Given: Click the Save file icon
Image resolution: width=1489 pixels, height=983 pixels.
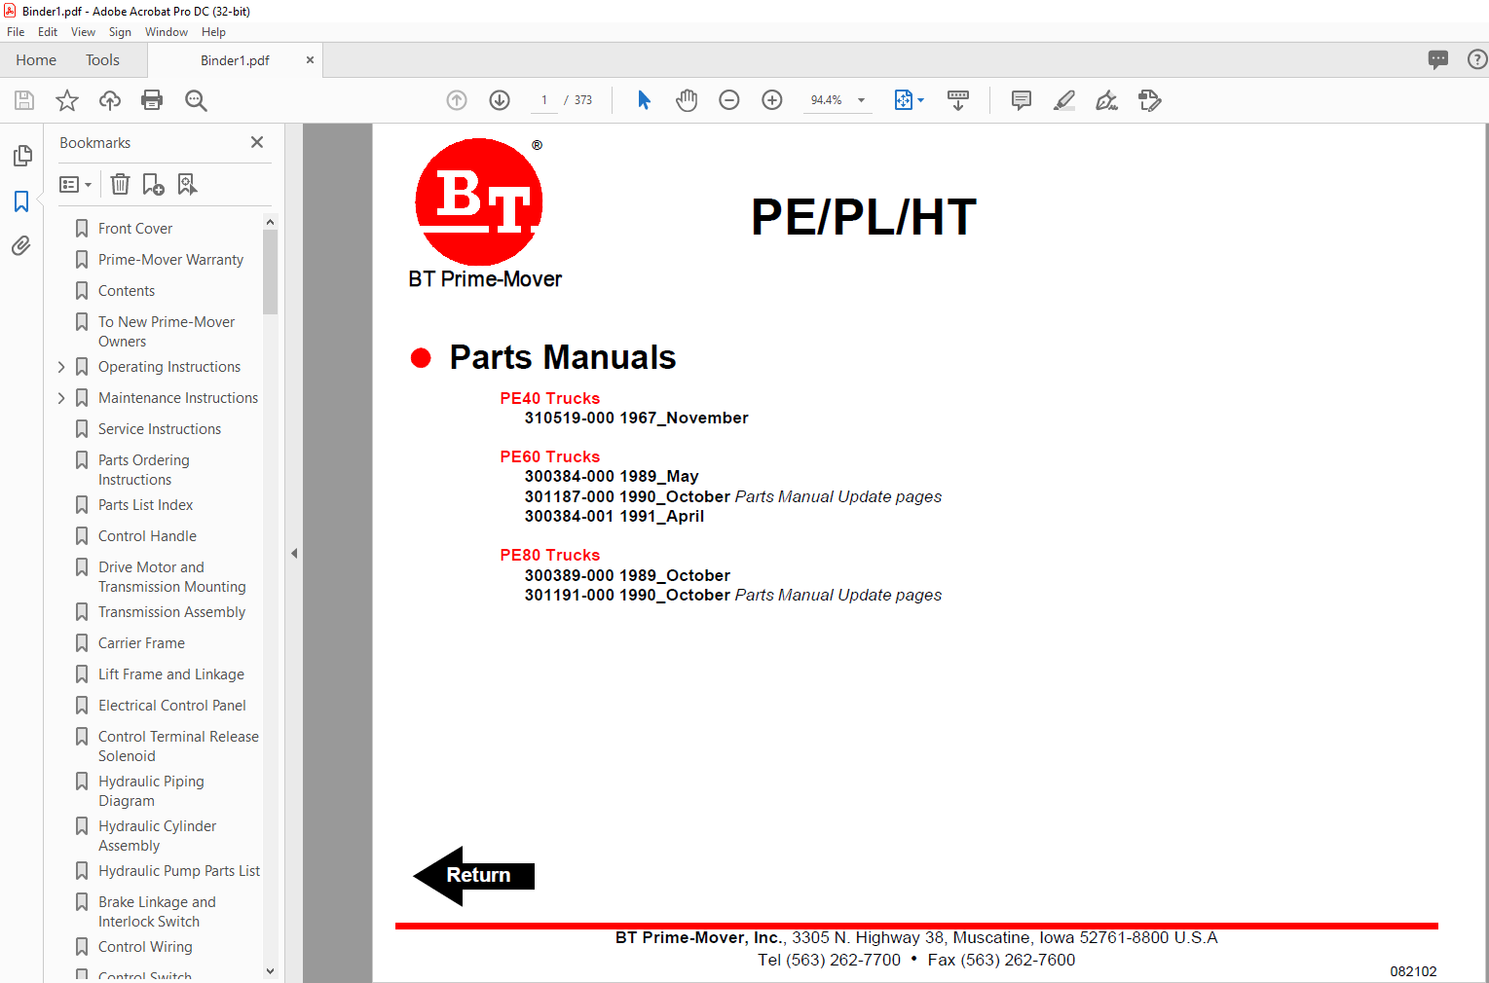Looking at the screenshot, I should coord(24,100).
